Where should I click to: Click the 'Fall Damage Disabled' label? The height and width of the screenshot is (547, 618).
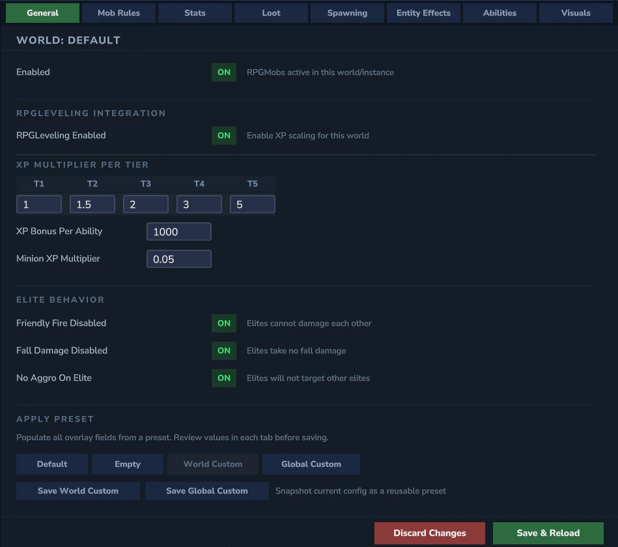[62, 351]
